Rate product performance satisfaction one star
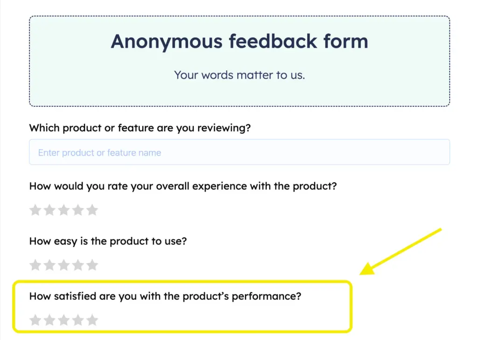The width and height of the screenshot is (478, 340). (35, 320)
